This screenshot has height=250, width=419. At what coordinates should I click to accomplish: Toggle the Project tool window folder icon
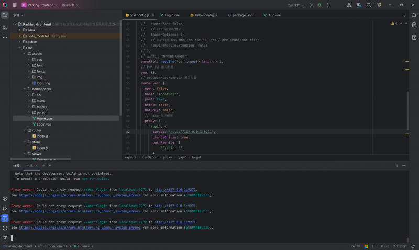(5, 15)
